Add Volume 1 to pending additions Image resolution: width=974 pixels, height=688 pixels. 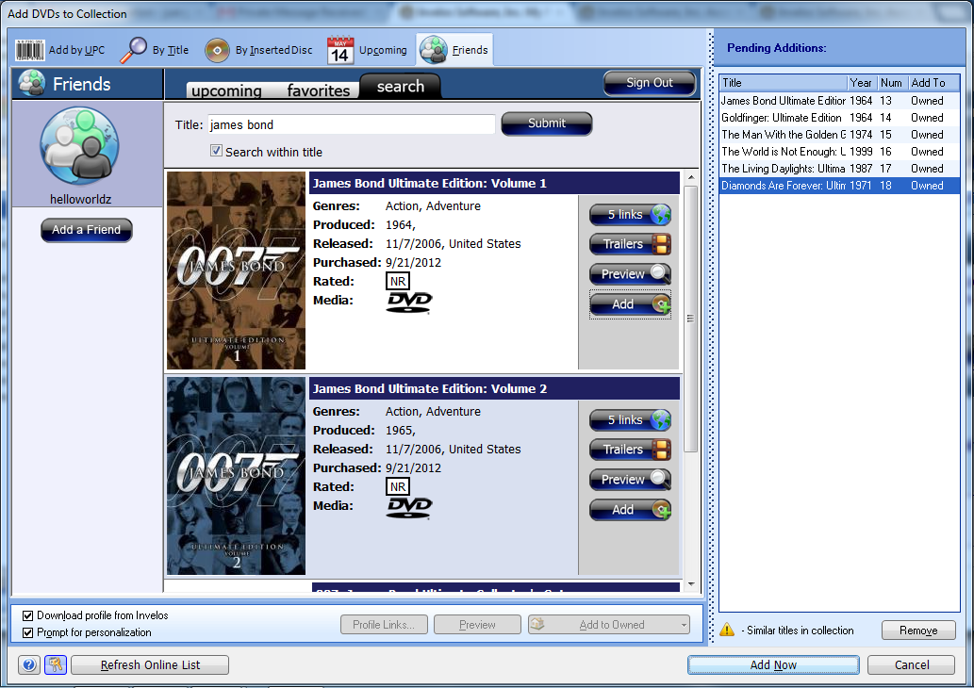click(x=630, y=304)
